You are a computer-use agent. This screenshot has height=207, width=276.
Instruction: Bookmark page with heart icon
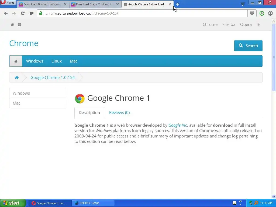click(252, 13)
